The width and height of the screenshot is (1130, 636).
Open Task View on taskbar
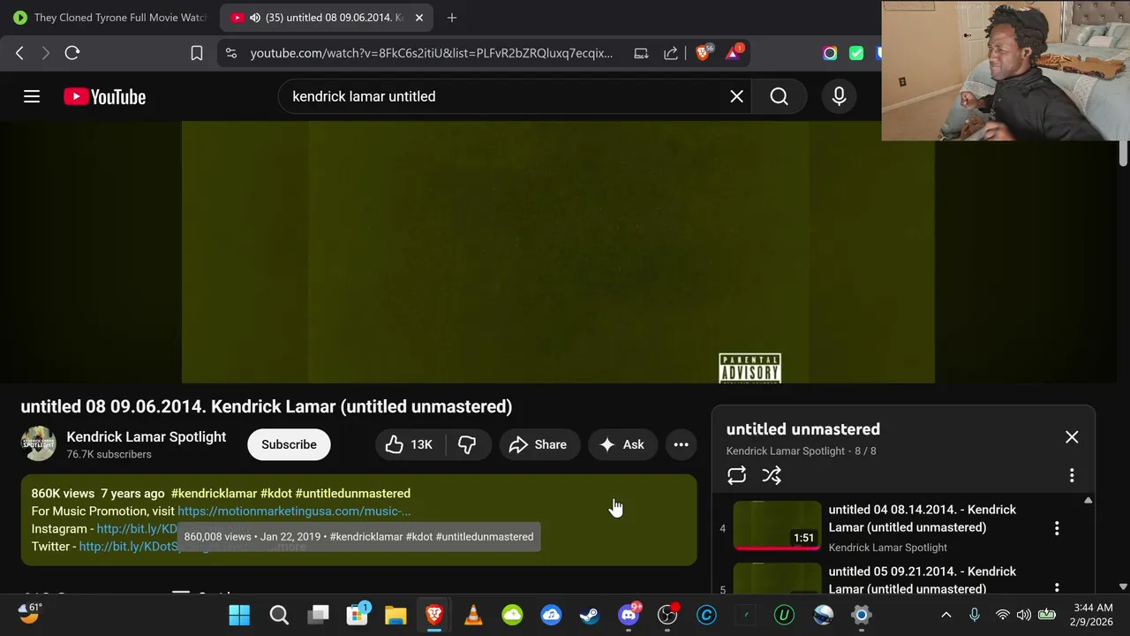coord(319,615)
